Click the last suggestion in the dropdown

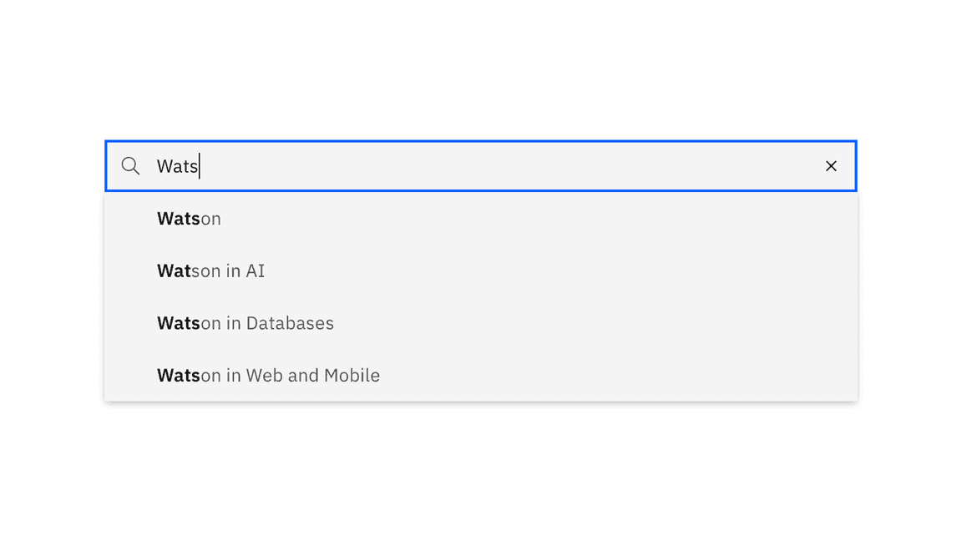coord(268,375)
